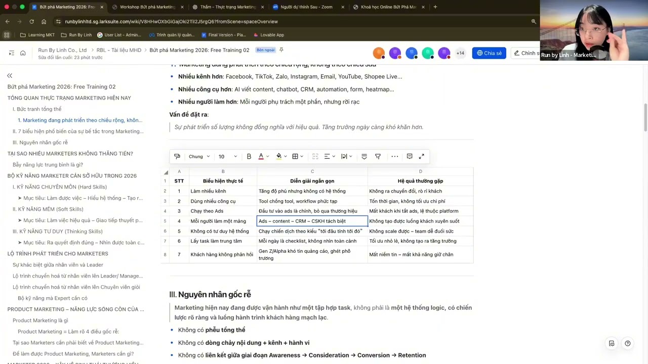The image size is (648, 364).
Task: Click the merge cells icon
Action: click(315, 157)
